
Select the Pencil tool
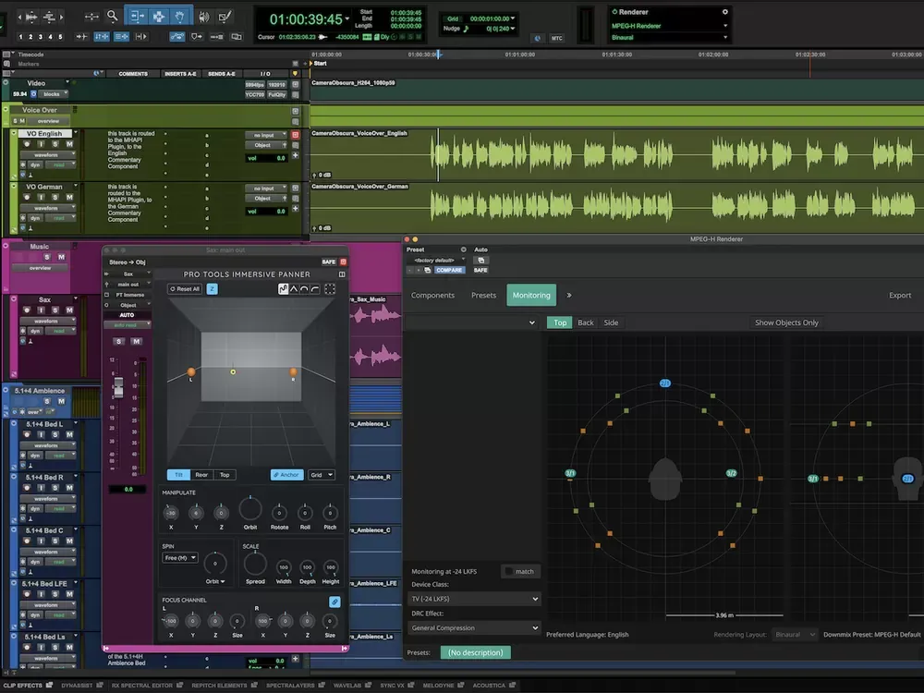pos(225,17)
